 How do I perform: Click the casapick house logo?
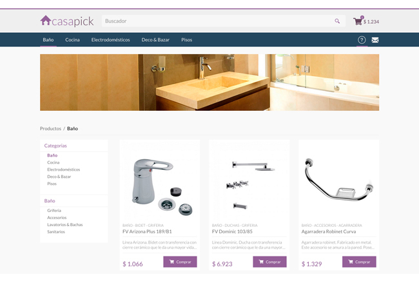(x=67, y=21)
